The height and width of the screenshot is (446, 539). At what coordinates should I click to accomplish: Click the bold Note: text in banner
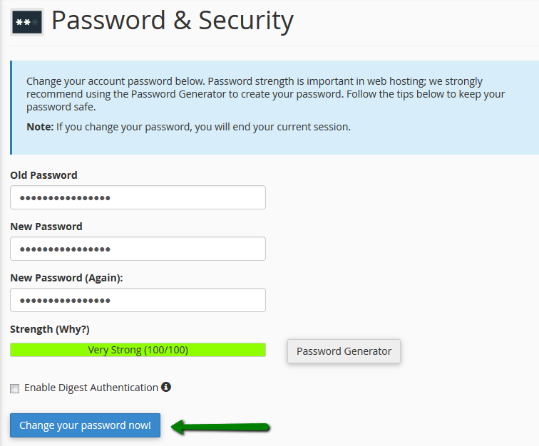click(x=39, y=127)
